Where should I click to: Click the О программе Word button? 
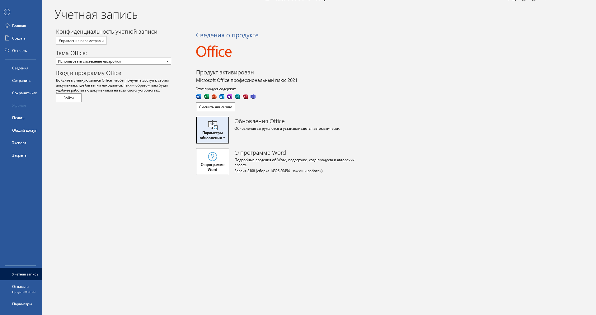(213, 162)
